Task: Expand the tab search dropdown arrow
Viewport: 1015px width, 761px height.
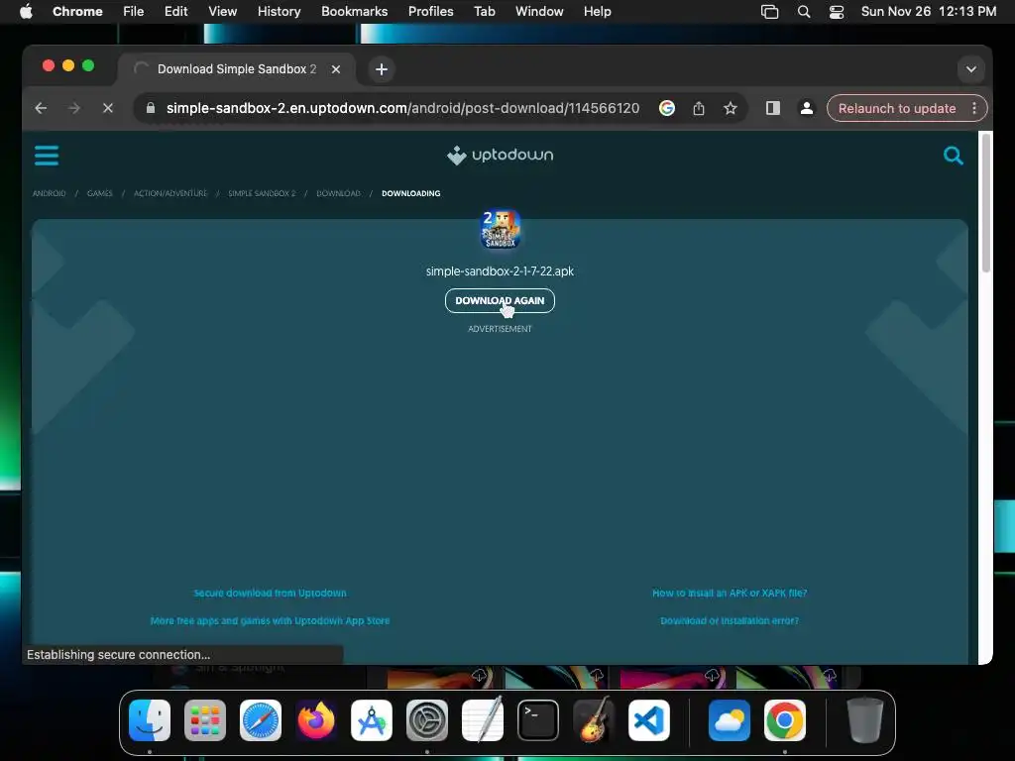Action: tap(971, 69)
